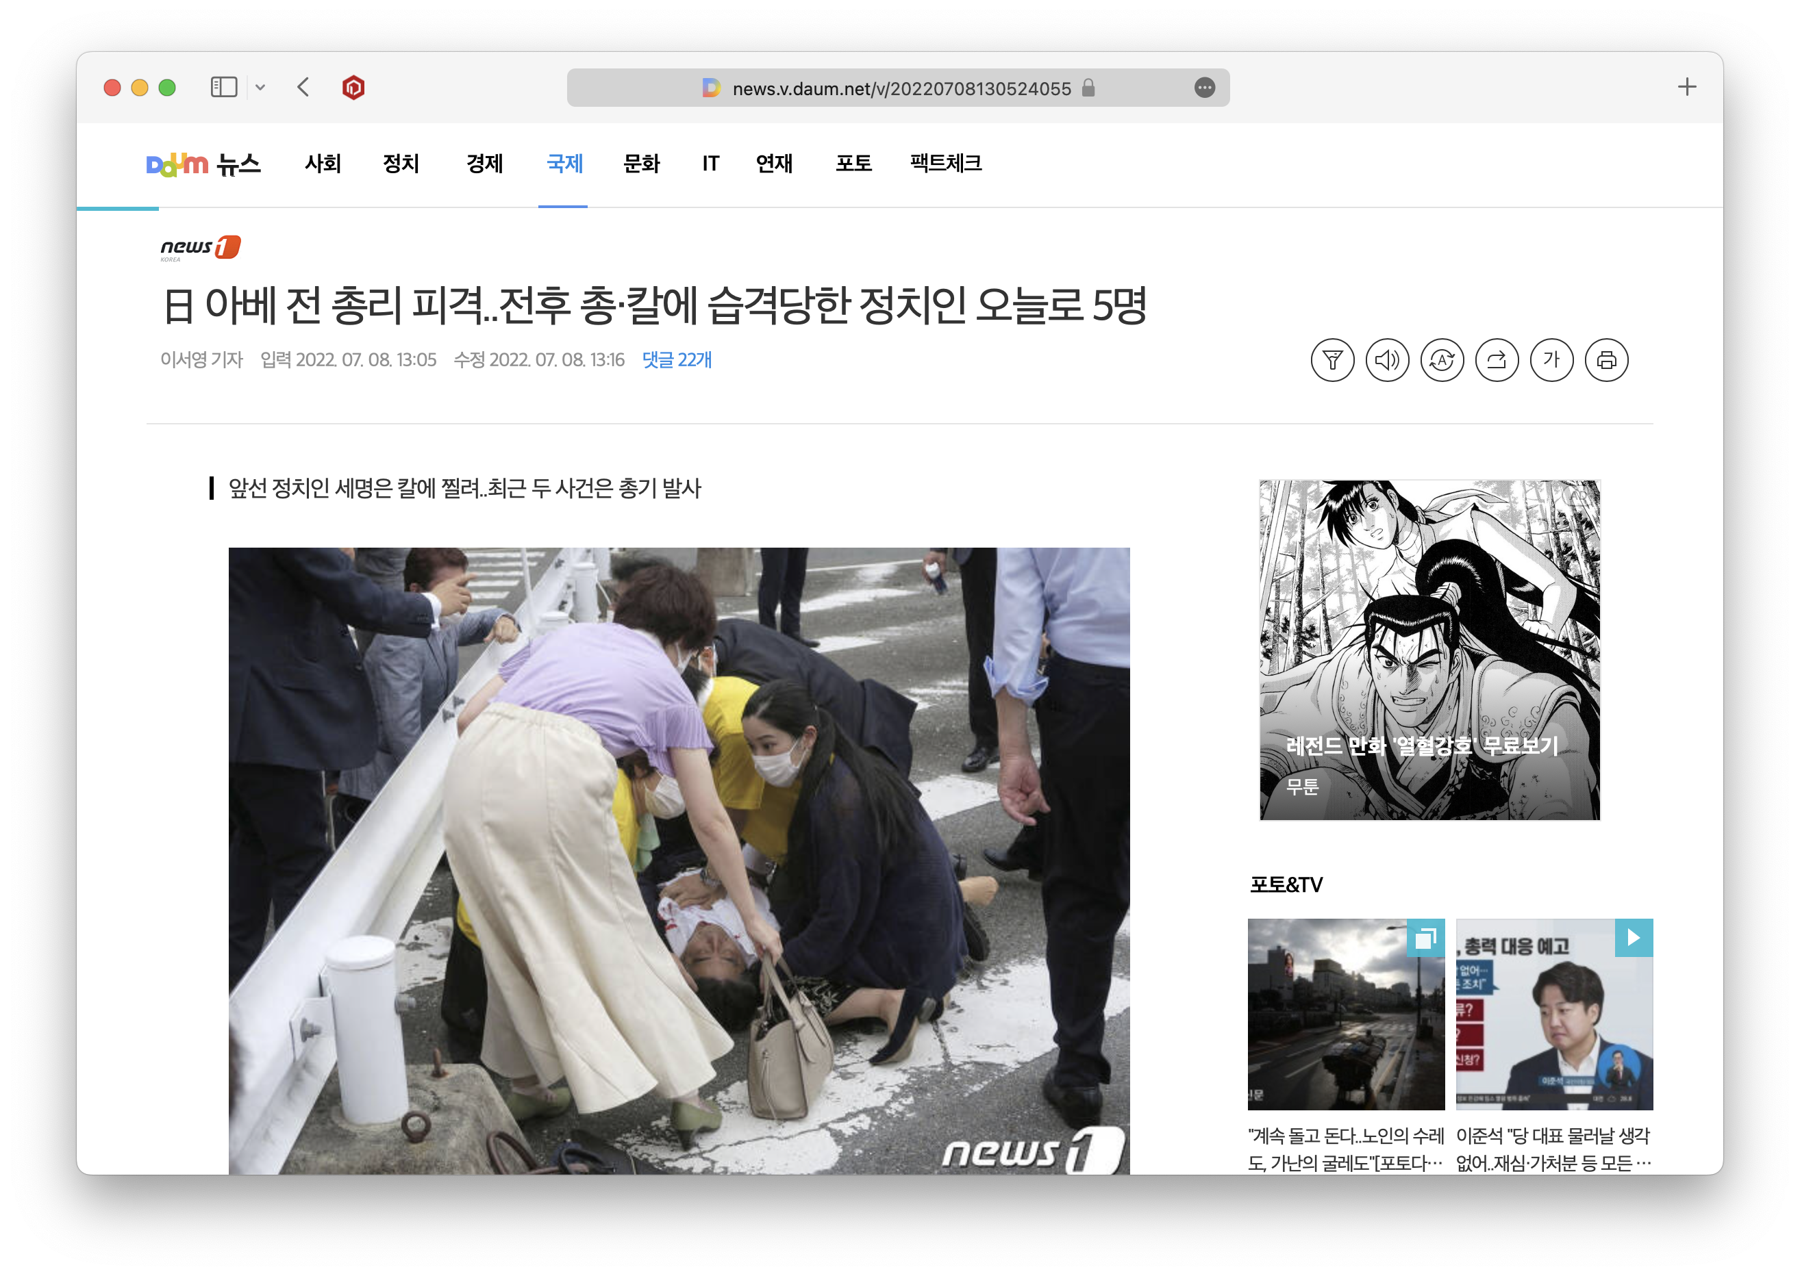The height and width of the screenshot is (1276, 1800).
Task: Switch to the 팩트체크 tab
Action: [x=946, y=164]
